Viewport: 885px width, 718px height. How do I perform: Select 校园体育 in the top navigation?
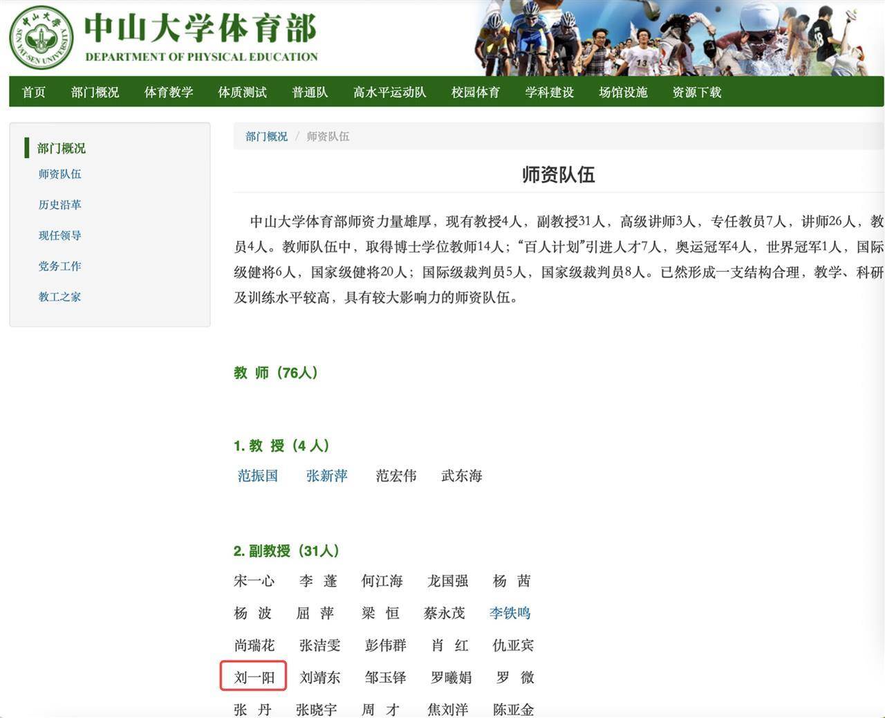(x=474, y=91)
